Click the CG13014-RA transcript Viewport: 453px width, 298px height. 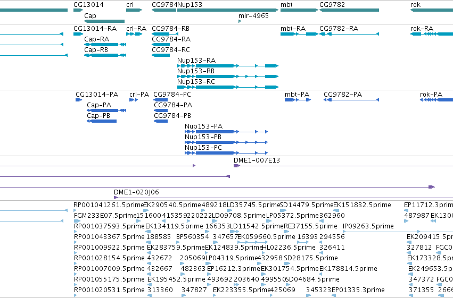click(78, 34)
